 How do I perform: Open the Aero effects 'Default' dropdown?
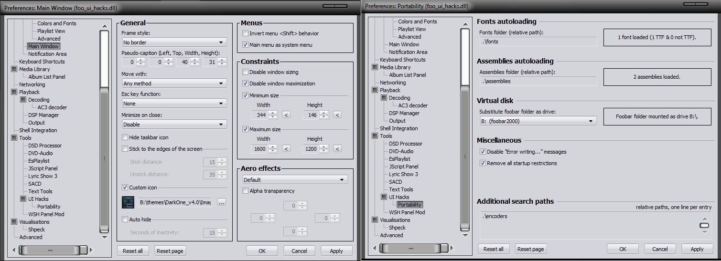(294, 180)
